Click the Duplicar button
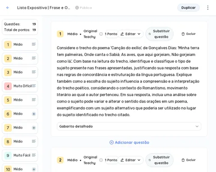Screen dimensions: 216x172 189,8
